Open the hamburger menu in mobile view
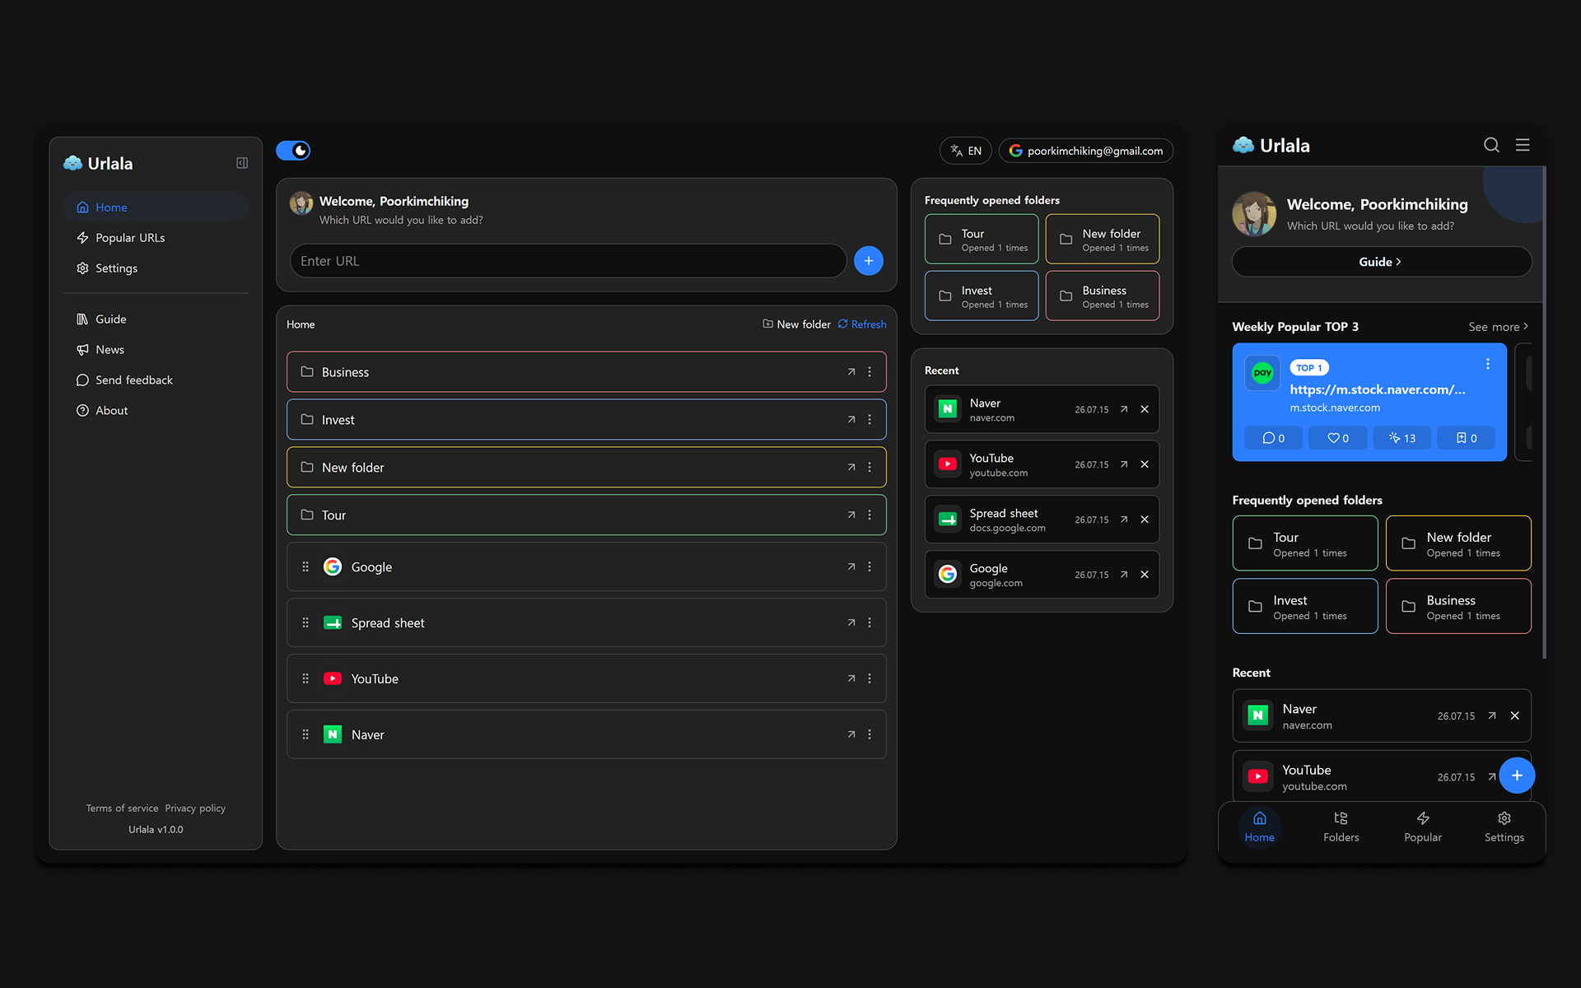The width and height of the screenshot is (1581, 988). click(x=1523, y=146)
